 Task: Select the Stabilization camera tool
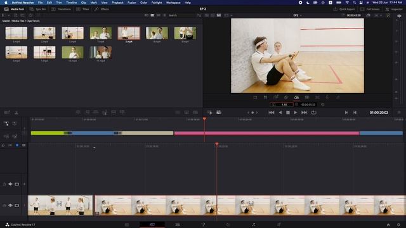307,98
